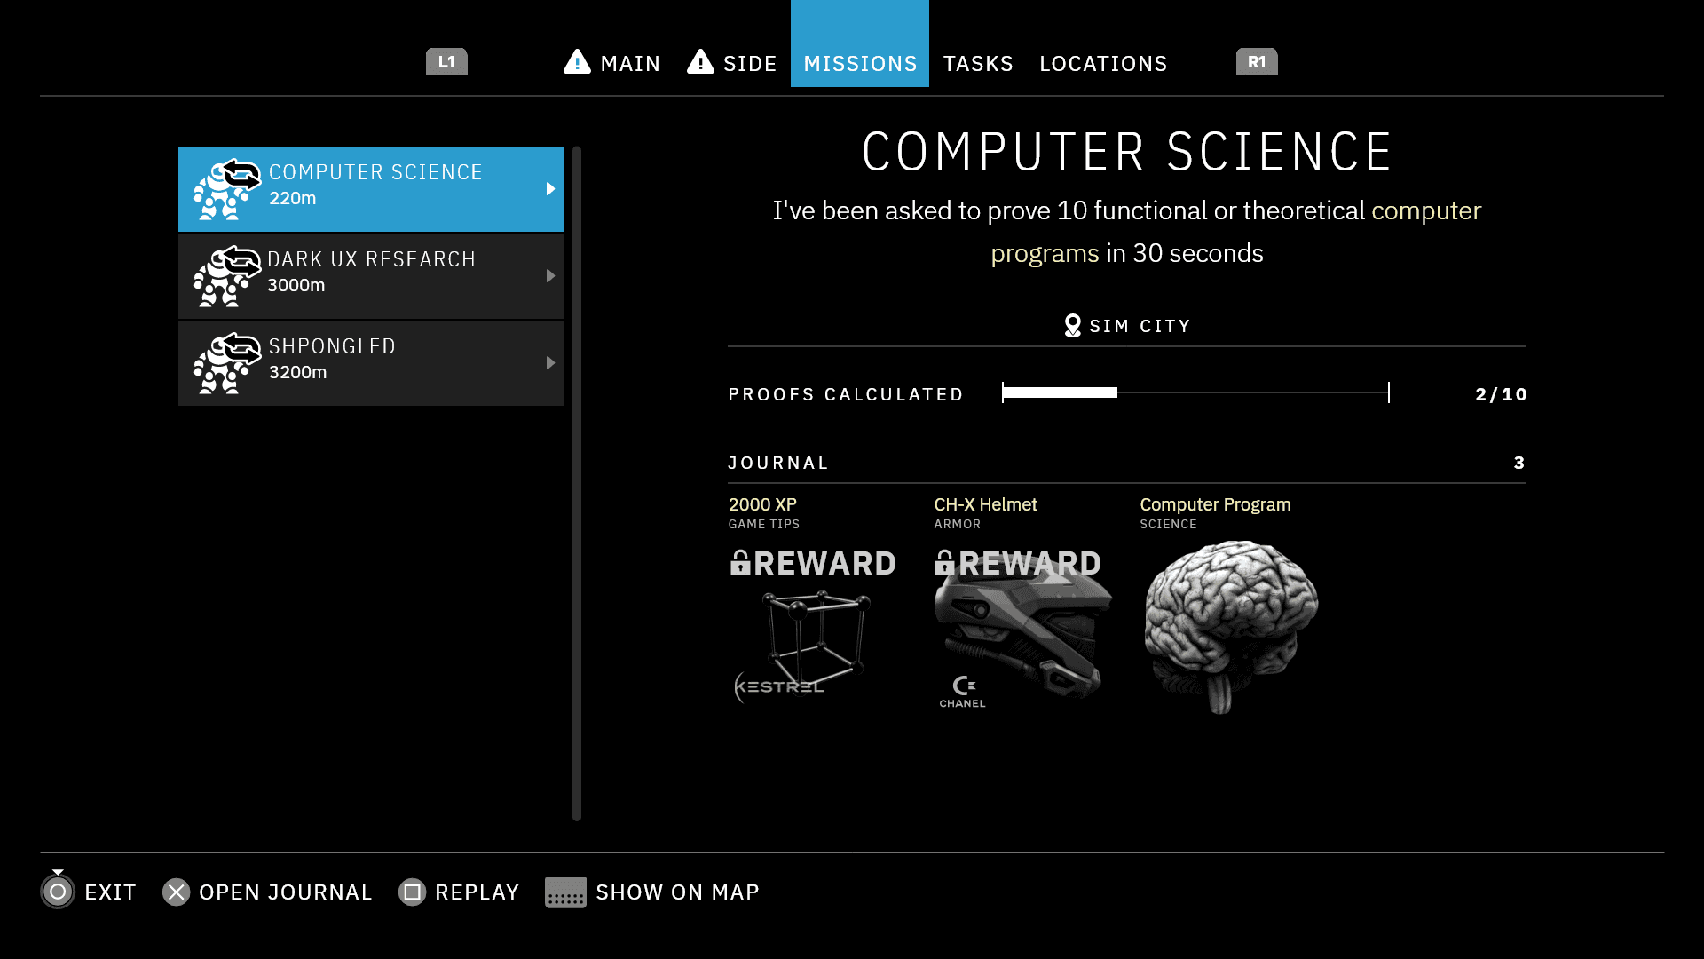Select the Dark UX Research mission name
Screen dimensions: 1704x959
pyautogui.click(x=372, y=259)
